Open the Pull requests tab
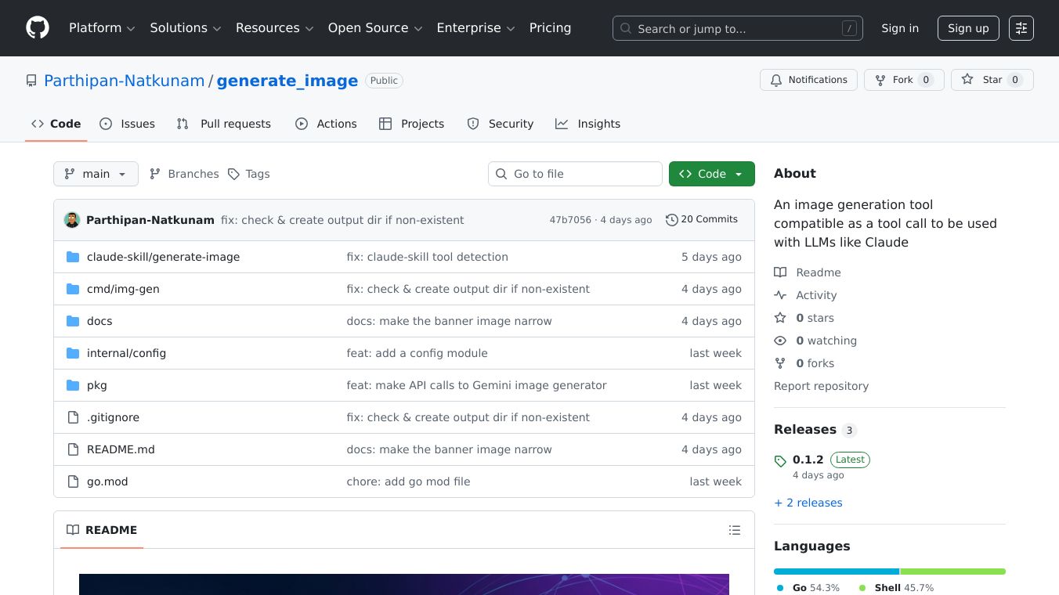 coord(224,124)
